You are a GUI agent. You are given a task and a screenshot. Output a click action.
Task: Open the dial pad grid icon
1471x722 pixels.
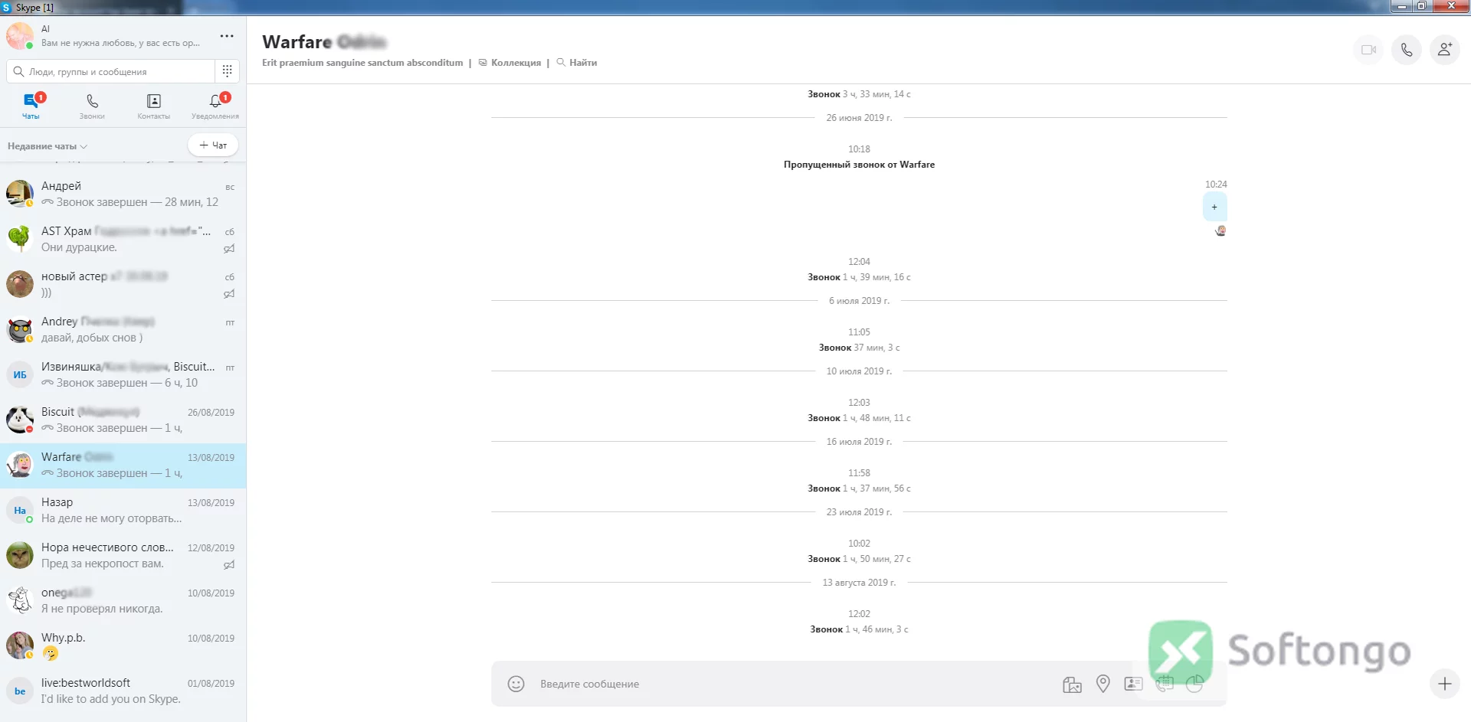tap(228, 71)
